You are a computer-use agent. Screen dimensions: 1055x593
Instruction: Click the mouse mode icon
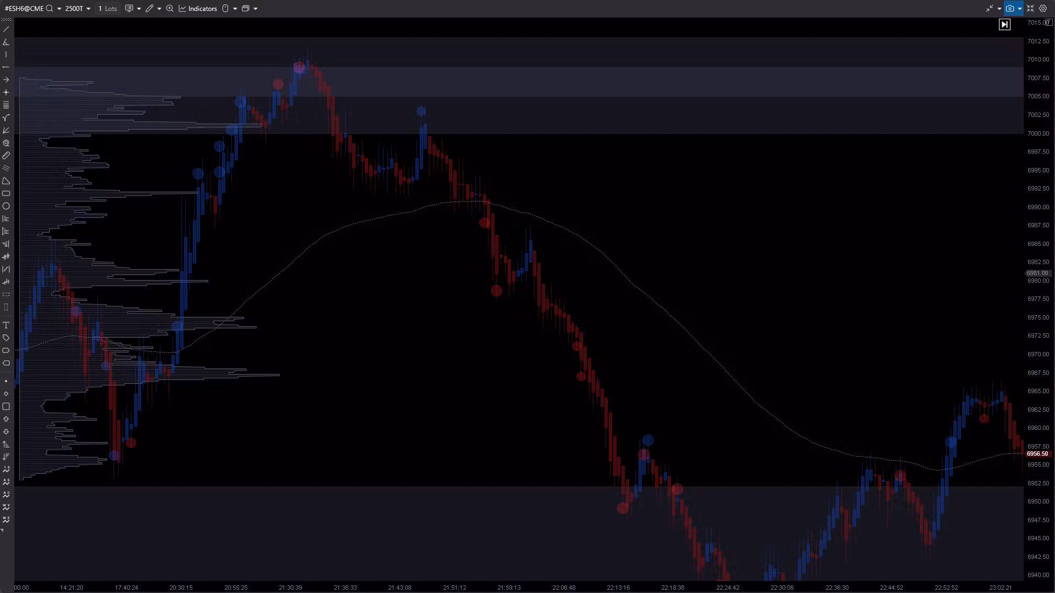tap(225, 8)
